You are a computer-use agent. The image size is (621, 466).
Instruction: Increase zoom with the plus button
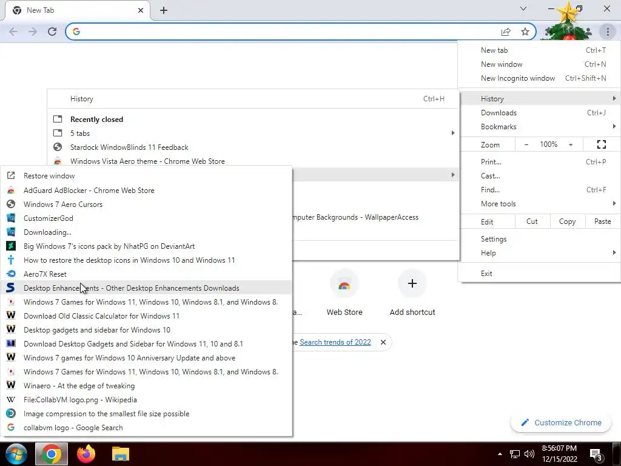coord(571,144)
